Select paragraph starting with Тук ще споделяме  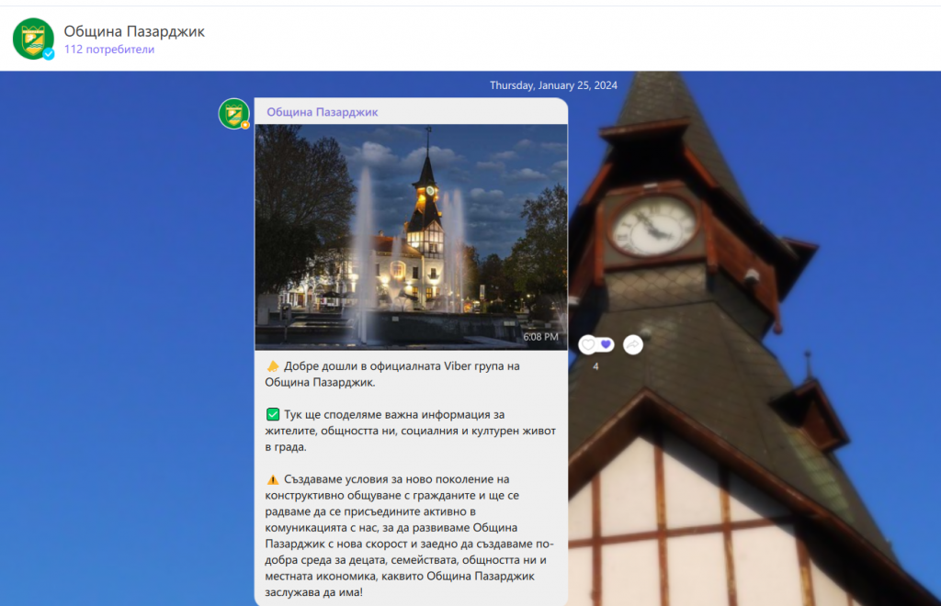click(x=411, y=431)
